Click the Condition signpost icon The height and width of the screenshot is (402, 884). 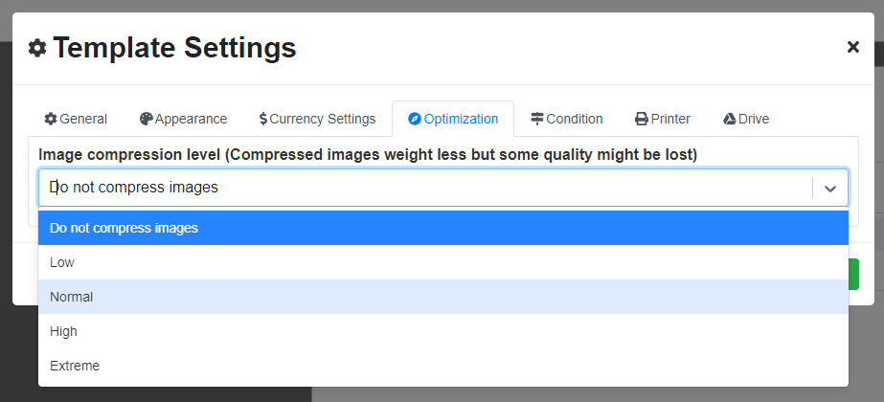pyautogui.click(x=537, y=119)
